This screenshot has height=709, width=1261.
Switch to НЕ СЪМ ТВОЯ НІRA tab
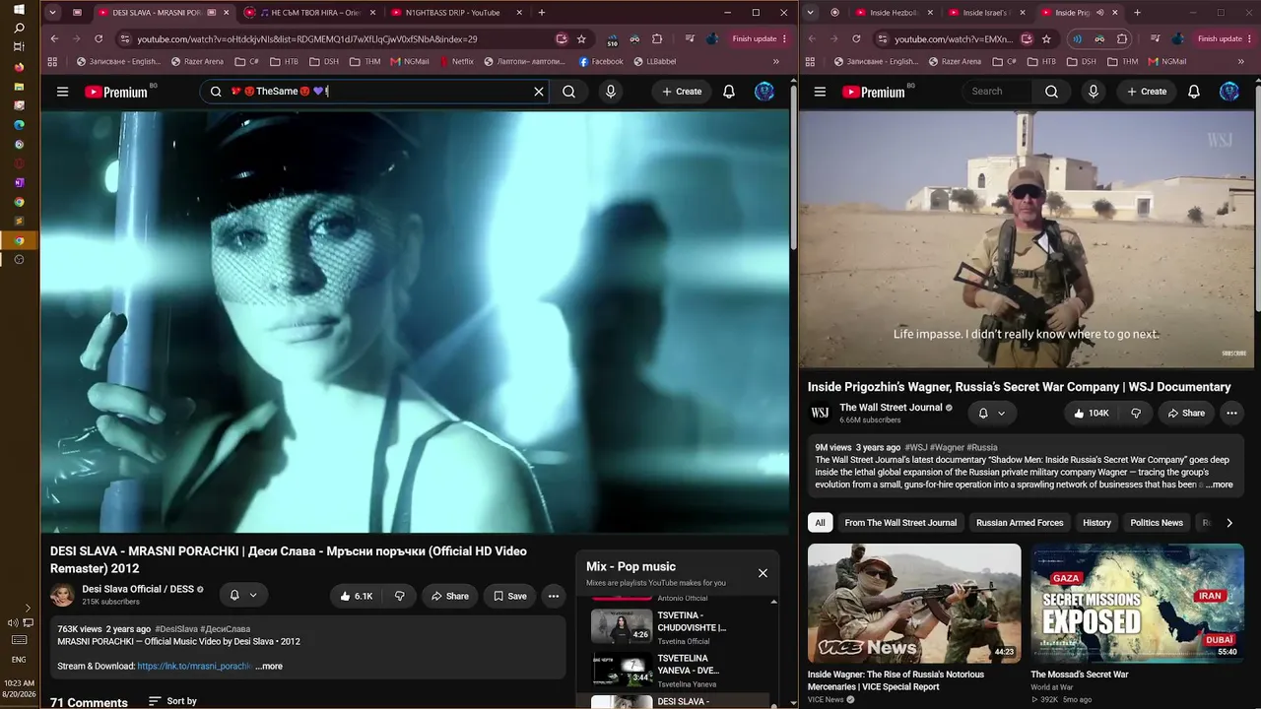point(309,13)
